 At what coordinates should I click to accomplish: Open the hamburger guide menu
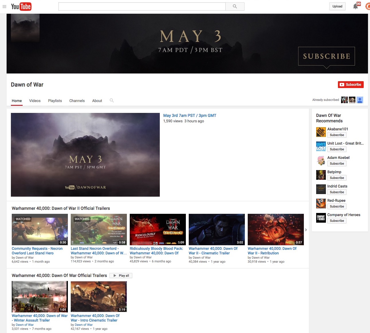pos(4,7)
